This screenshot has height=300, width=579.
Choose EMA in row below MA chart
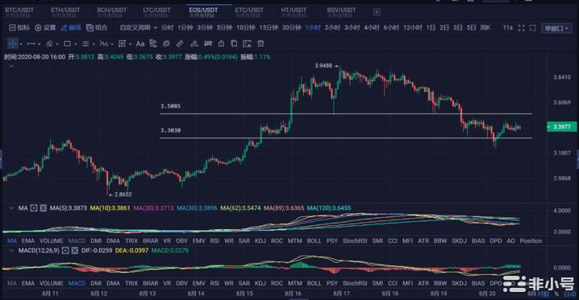point(28,240)
